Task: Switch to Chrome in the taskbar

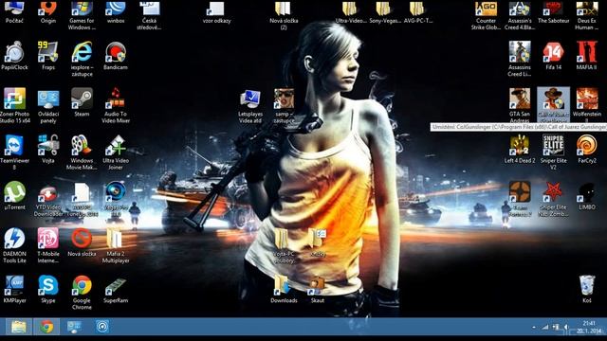Action: pyautogui.click(x=46, y=327)
